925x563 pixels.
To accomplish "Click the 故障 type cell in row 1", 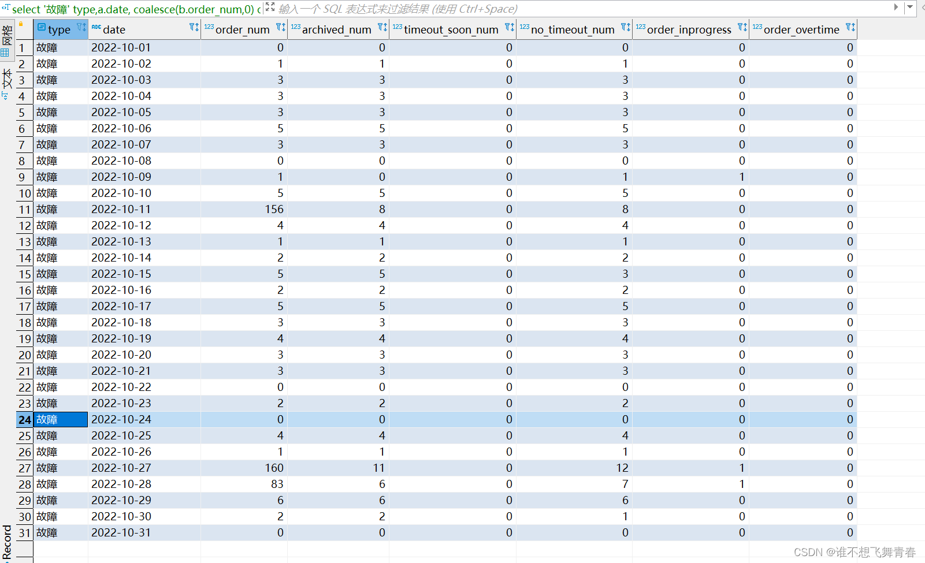I will [x=60, y=47].
